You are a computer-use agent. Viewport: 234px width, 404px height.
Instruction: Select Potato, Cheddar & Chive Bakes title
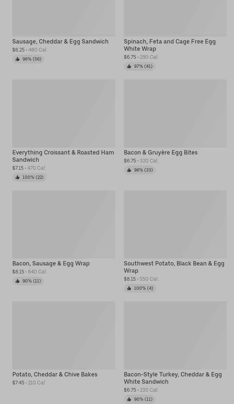pos(55,374)
